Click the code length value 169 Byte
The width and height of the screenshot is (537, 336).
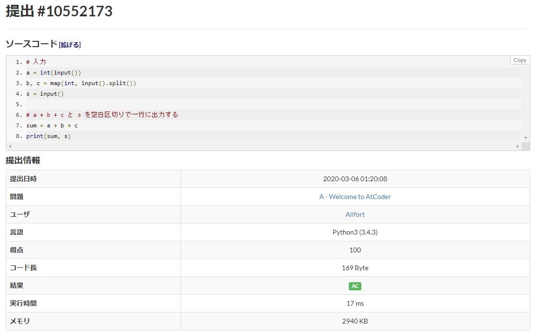(355, 268)
